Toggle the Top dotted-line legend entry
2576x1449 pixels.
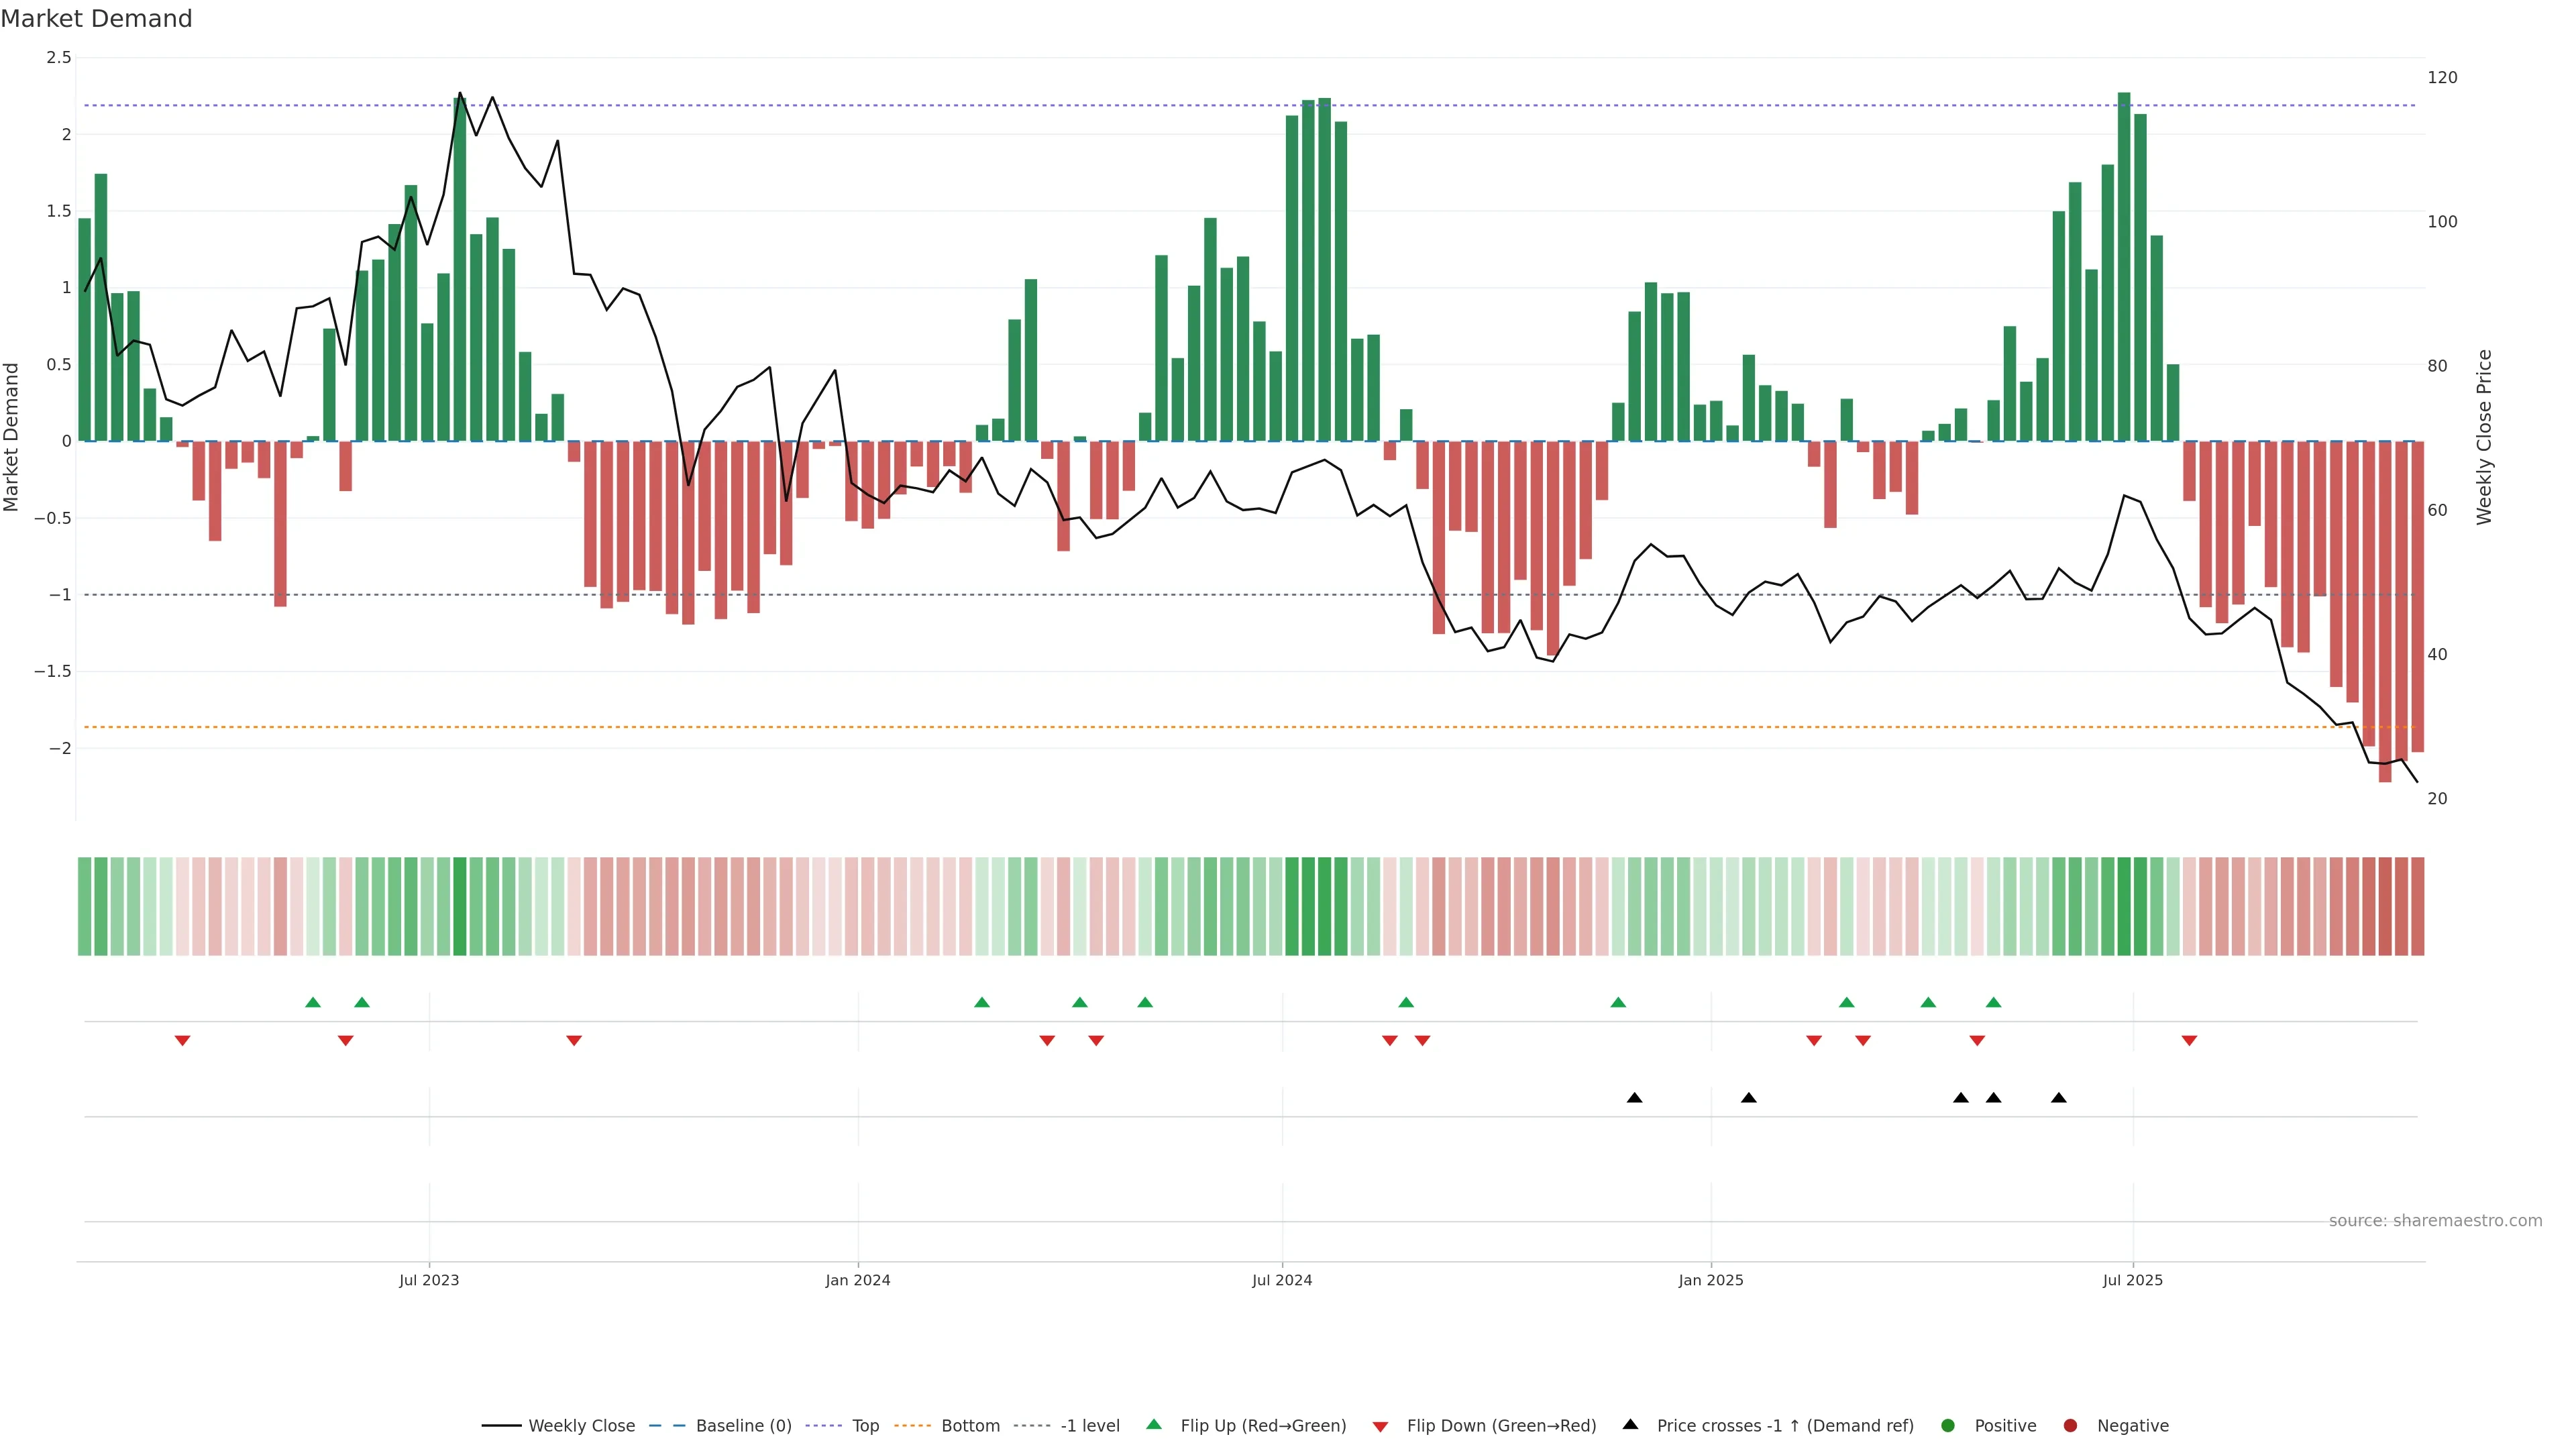tap(865, 1426)
